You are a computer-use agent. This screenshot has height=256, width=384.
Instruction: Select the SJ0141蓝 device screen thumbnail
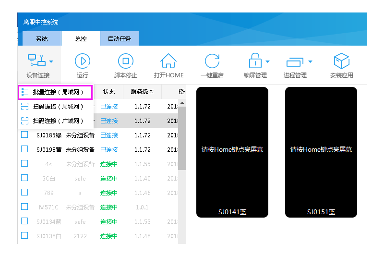[x=232, y=152]
